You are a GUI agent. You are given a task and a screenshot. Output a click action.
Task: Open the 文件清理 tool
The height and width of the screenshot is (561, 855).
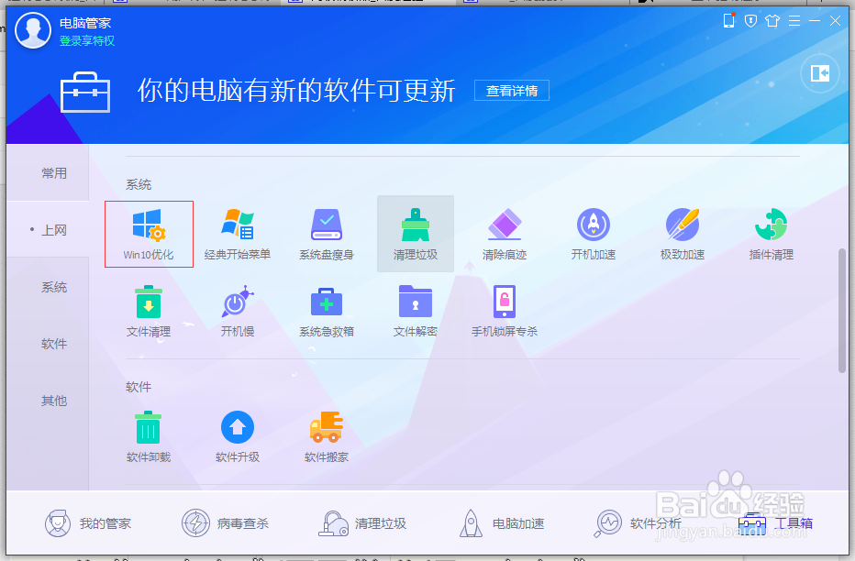click(149, 311)
